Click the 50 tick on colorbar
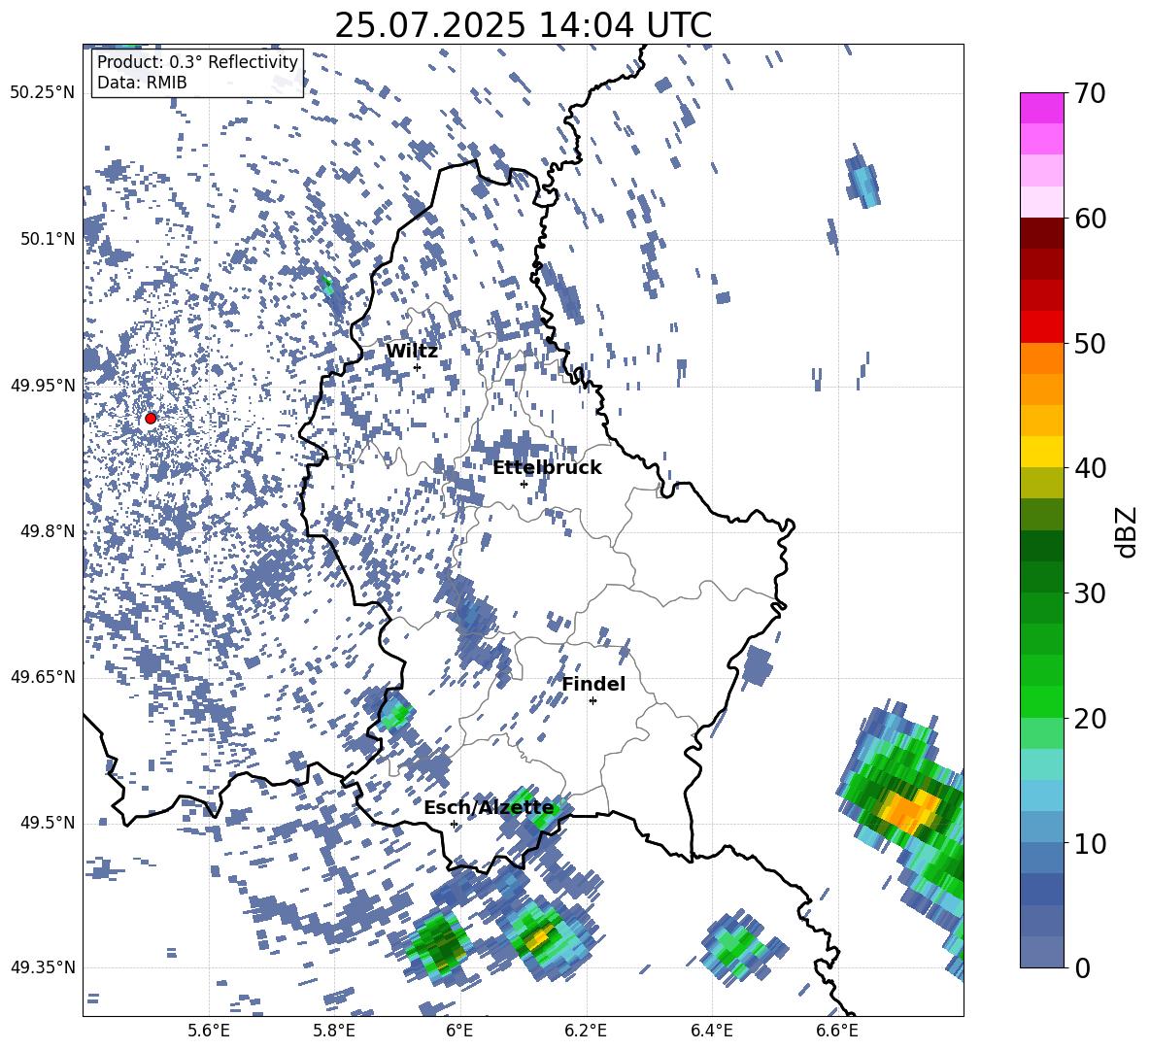Image resolution: width=1150 pixels, height=1050 pixels. tap(1090, 343)
